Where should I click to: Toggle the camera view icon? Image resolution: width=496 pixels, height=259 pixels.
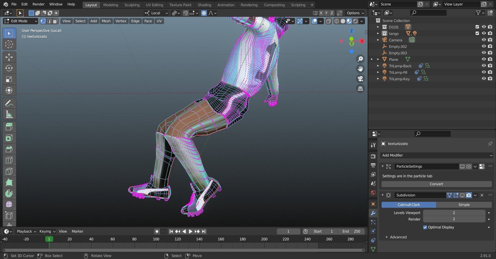click(x=360, y=79)
